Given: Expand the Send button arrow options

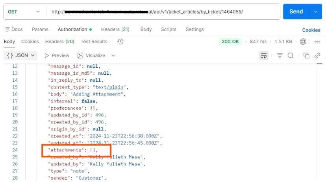Looking at the screenshot, I should [x=316, y=12].
